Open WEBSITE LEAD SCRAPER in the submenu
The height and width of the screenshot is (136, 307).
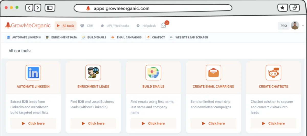(189, 37)
